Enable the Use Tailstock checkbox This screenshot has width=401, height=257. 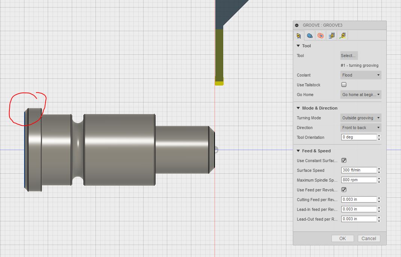pyautogui.click(x=343, y=84)
